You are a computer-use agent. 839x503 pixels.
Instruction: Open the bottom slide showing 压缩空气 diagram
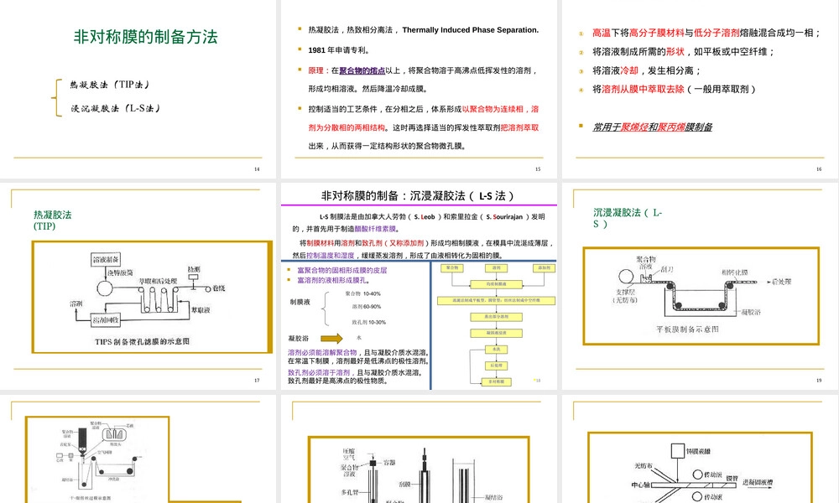[419, 449]
